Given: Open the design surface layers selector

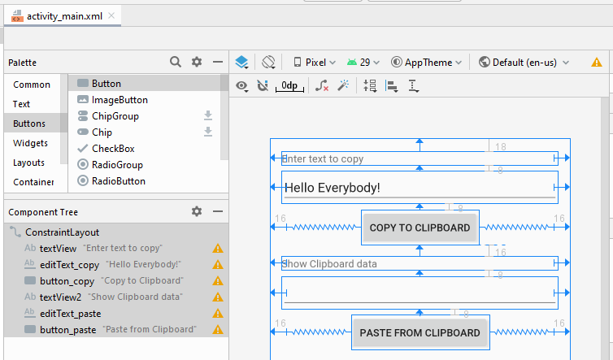Looking at the screenshot, I should click(x=241, y=62).
